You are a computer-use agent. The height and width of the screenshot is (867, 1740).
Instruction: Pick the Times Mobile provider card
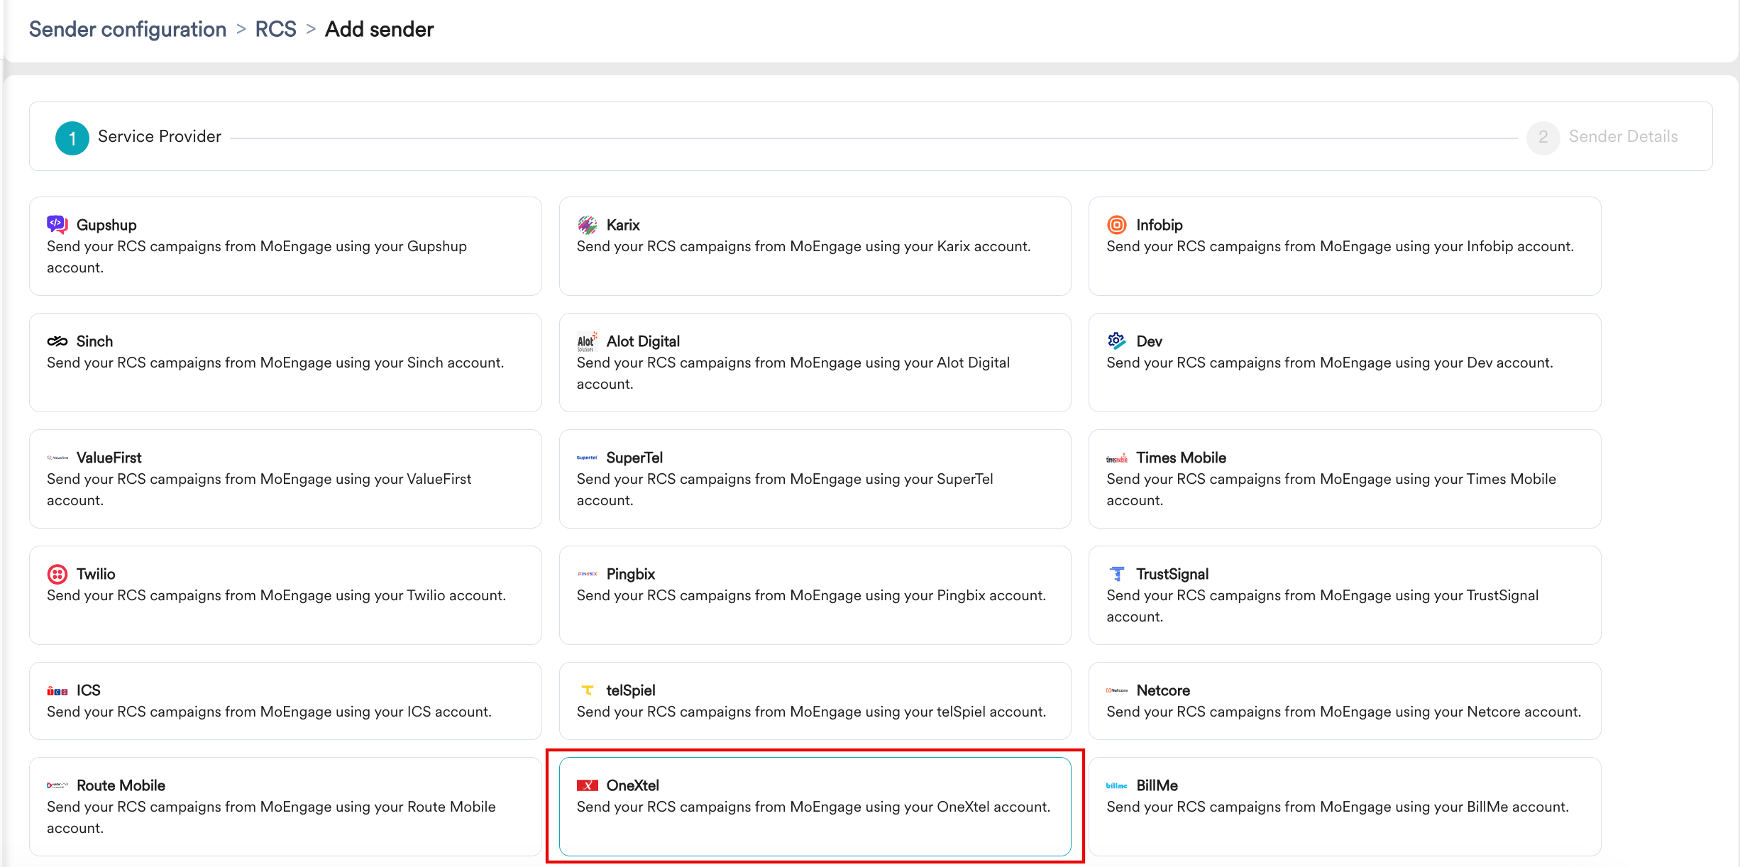point(1345,479)
